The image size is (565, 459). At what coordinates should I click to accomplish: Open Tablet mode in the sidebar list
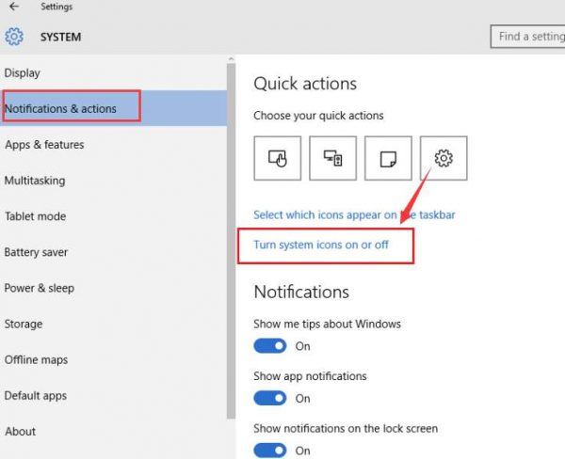point(113,216)
